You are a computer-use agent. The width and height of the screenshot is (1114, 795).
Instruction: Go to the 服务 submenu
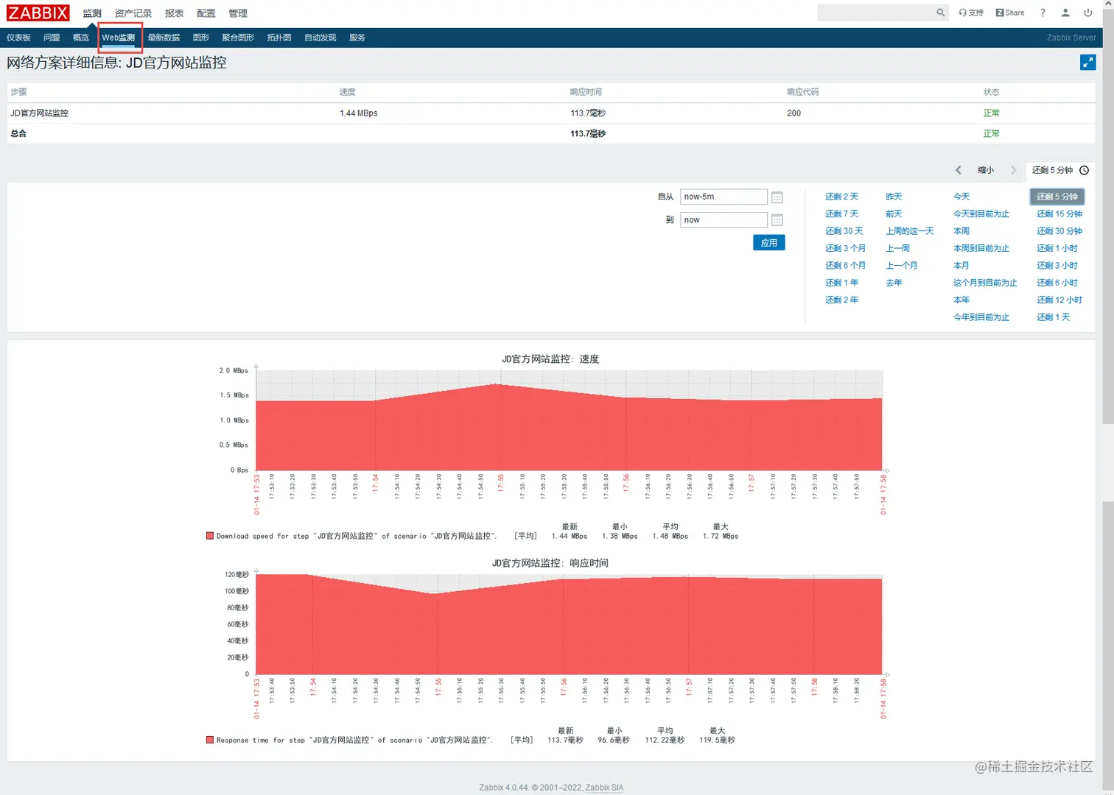point(357,38)
